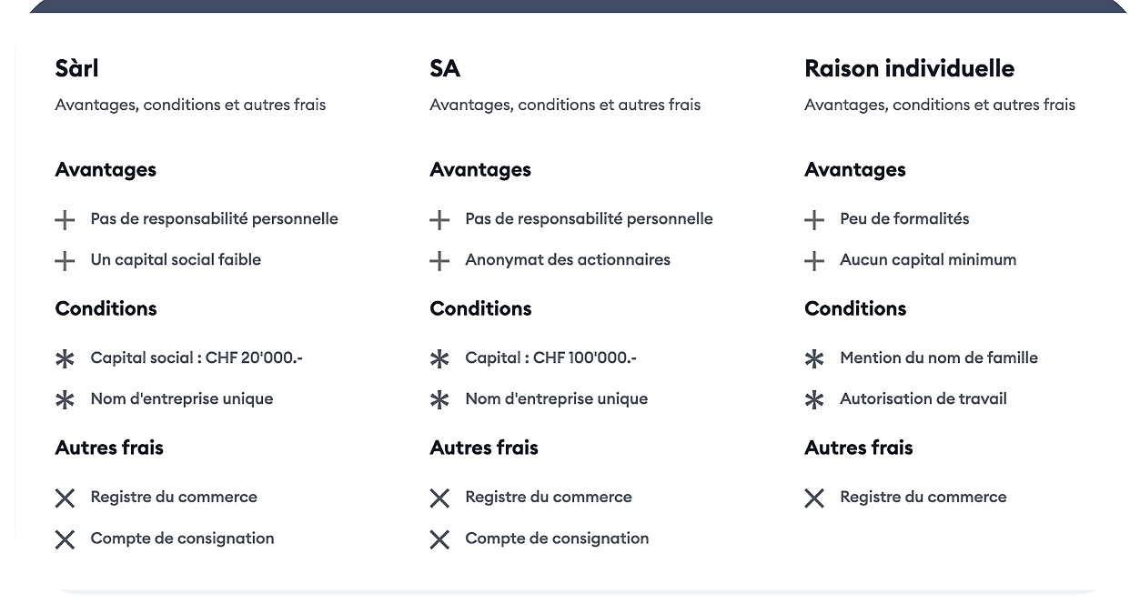Click the asterisk icon beside 'Autorisation de travail'
Screen dimensions: 1130x604
click(x=814, y=400)
